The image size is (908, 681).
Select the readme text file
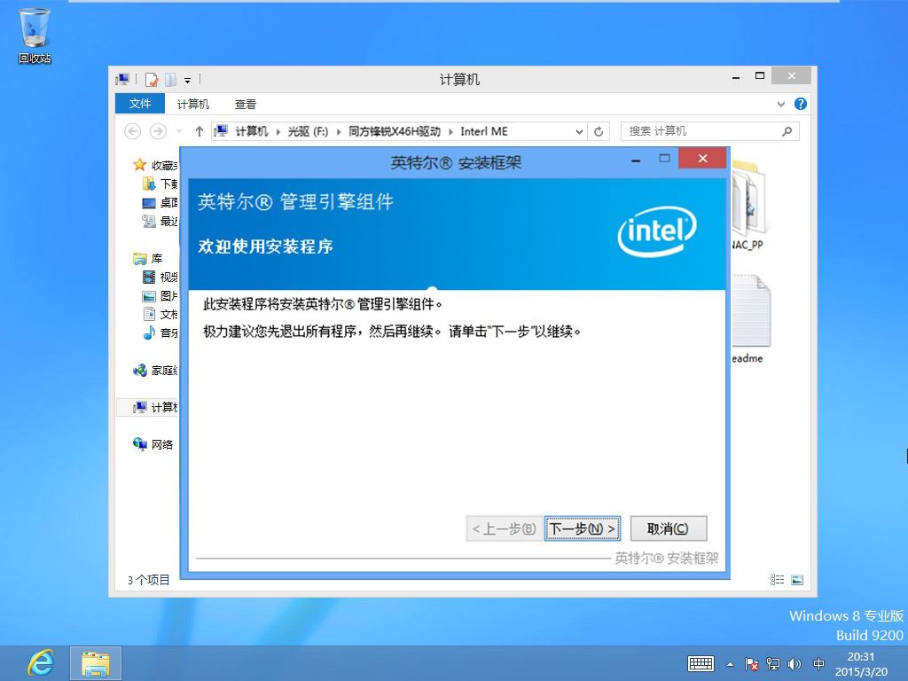tap(750, 319)
